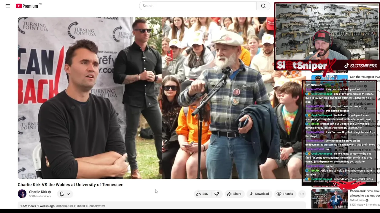Image resolution: width=380 pixels, height=213 pixels.
Task: Click the Search input field
Action: tap(198, 6)
